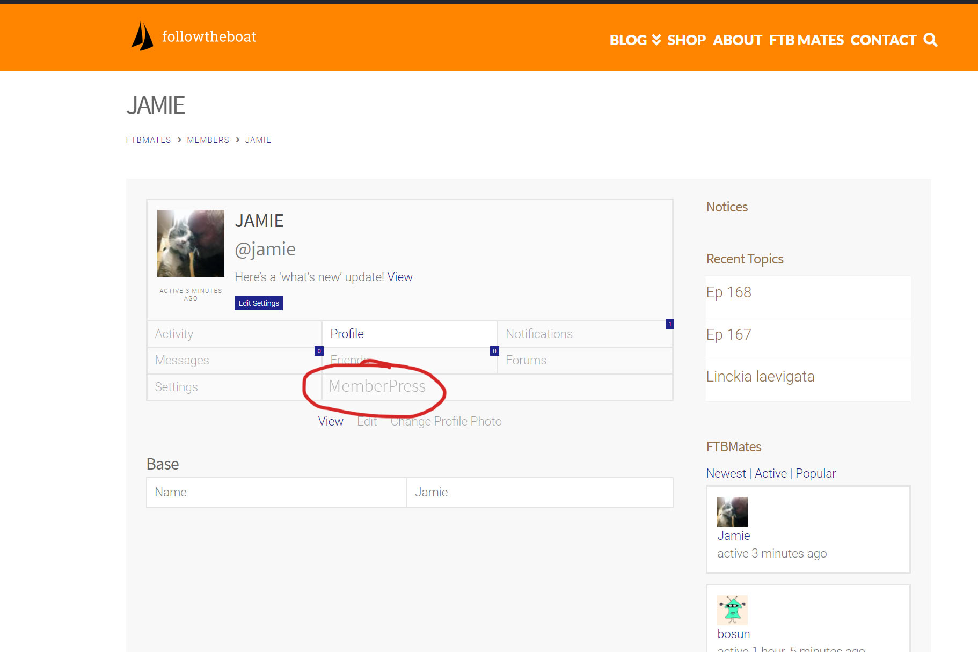The image size is (978, 652).
Task: Switch to the Activity tab
Action: pos(234,334)
